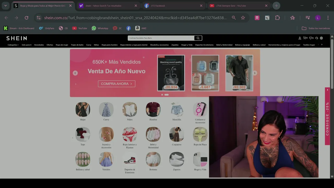Open the Extensions puzzle icon

[277, 18]
